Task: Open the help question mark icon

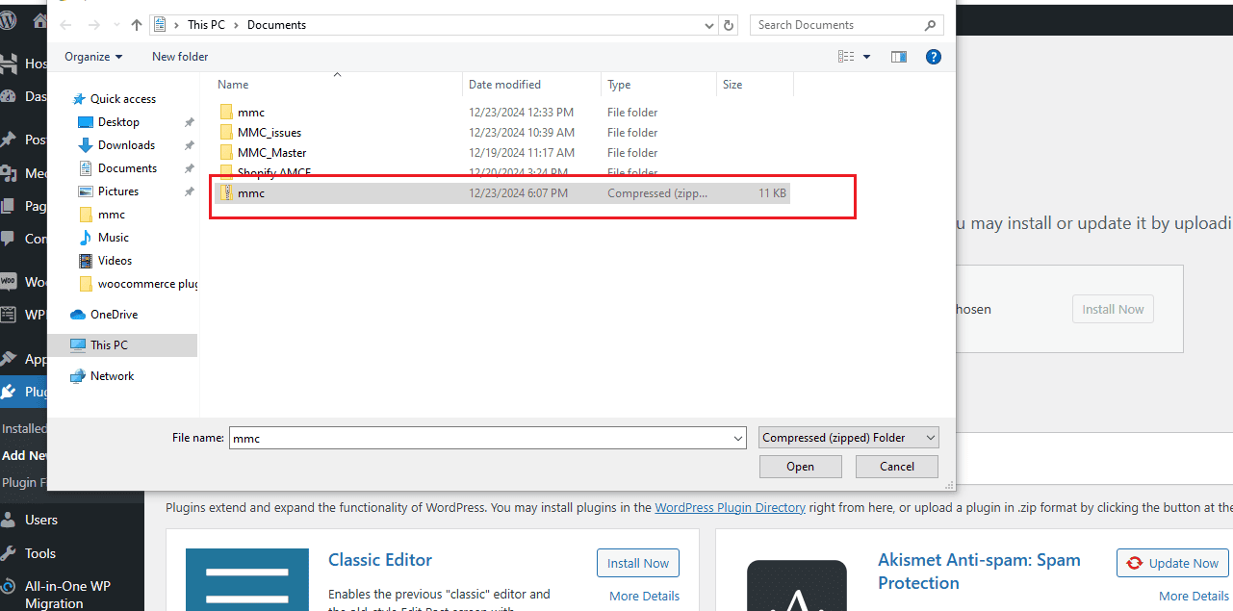Action: tap(933, 57)
